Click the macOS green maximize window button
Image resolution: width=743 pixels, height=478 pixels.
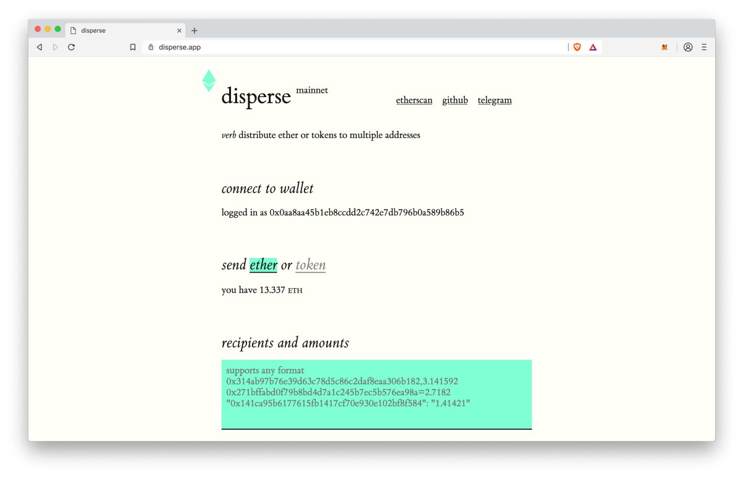click(x=58, y=29)
